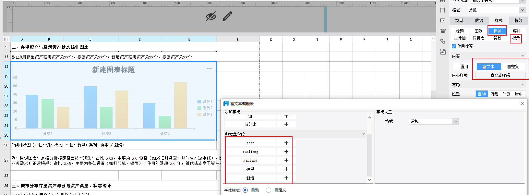
Task: Click the 系列1 legend swatch in the chart
Action: click(x=199, y=102)
